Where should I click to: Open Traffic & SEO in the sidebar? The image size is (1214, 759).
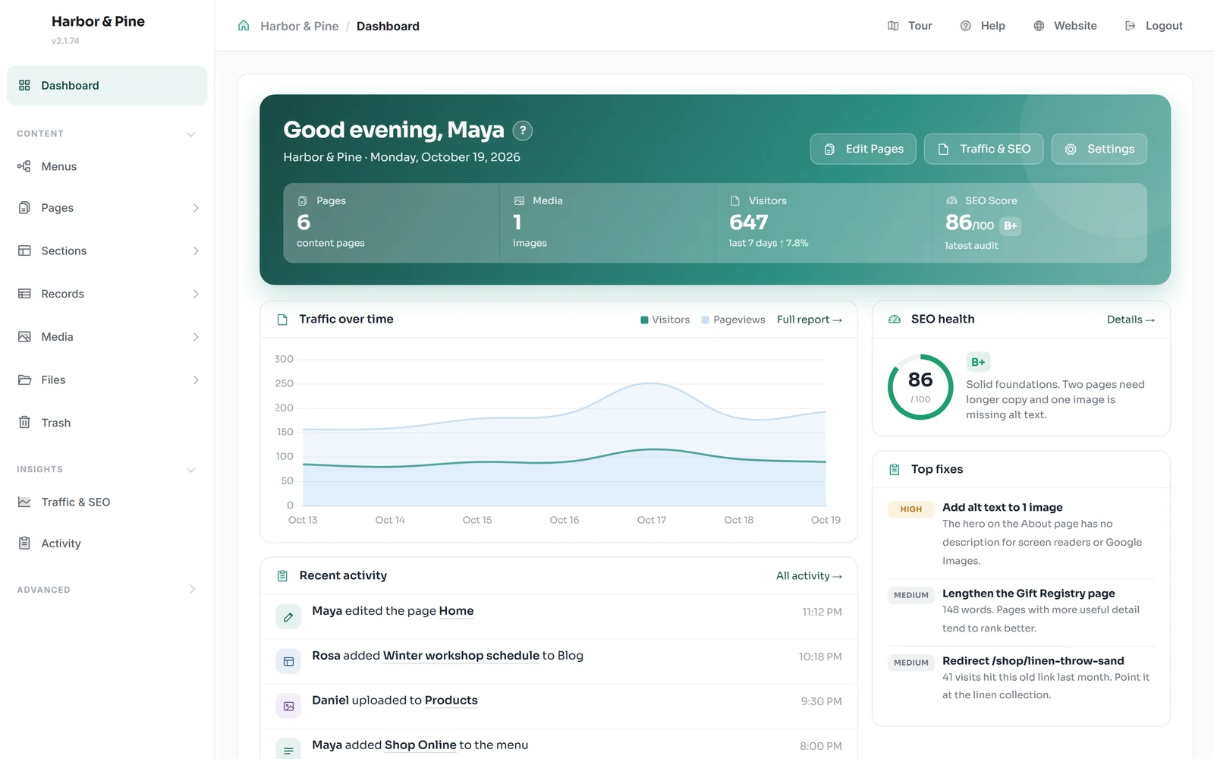coord(107,502)
